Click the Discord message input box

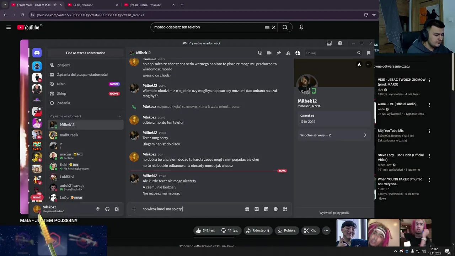click(x=192, y=209)
